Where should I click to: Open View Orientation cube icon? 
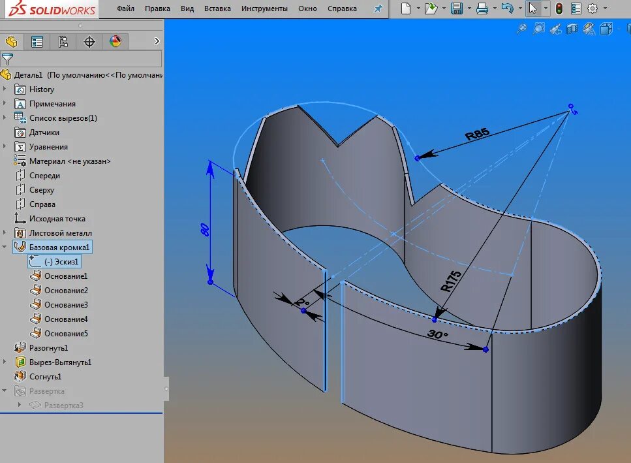[606, 29]
